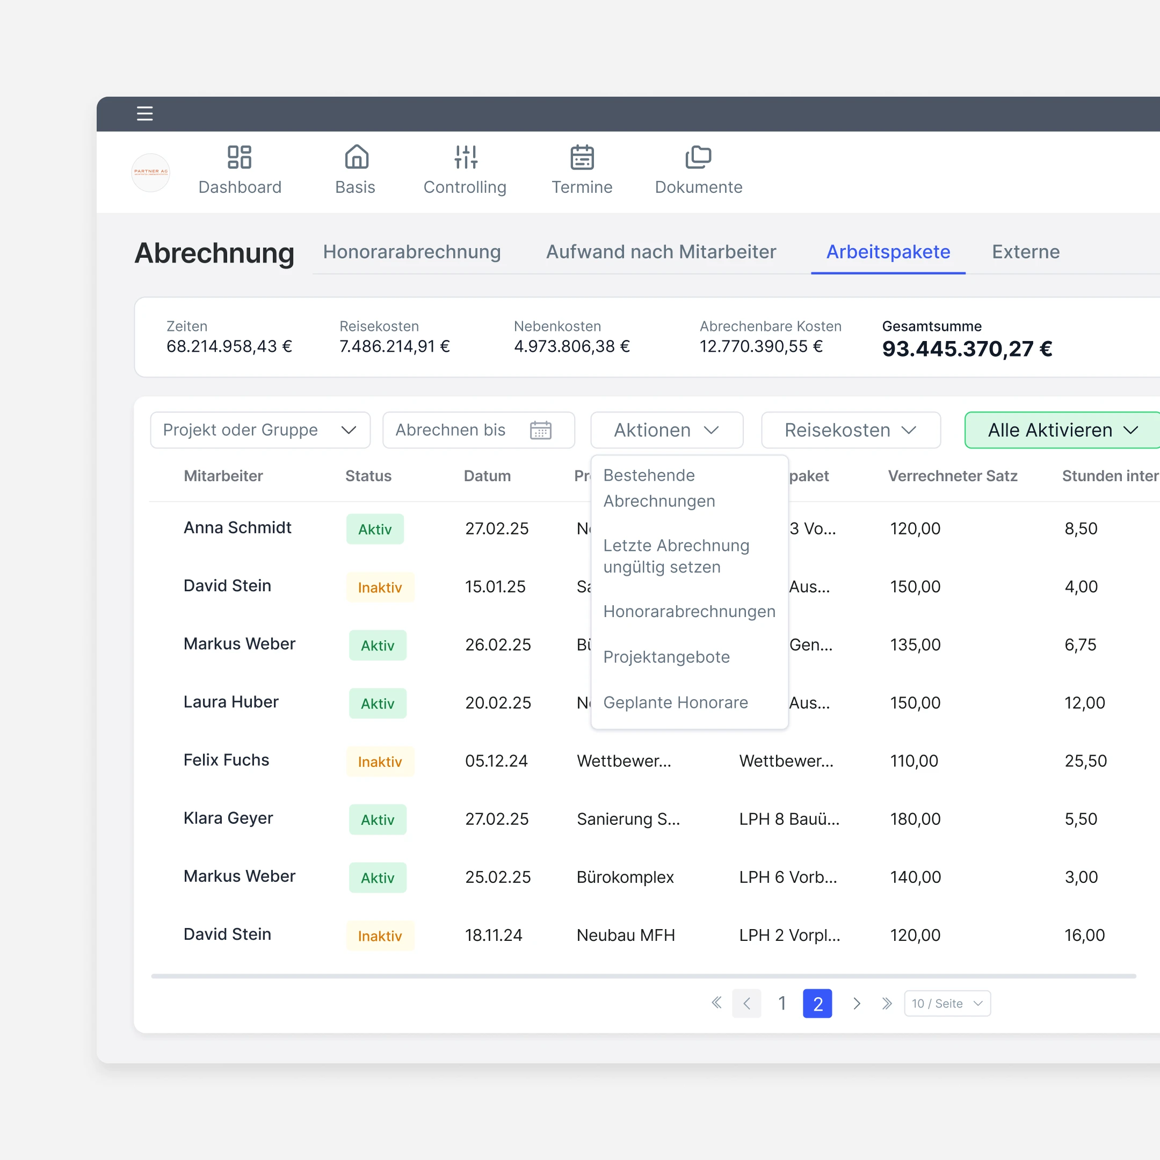Expand Projekt oder Gruppe dropdown
Screen dimensions: 1160x1160
click(260, 430)
